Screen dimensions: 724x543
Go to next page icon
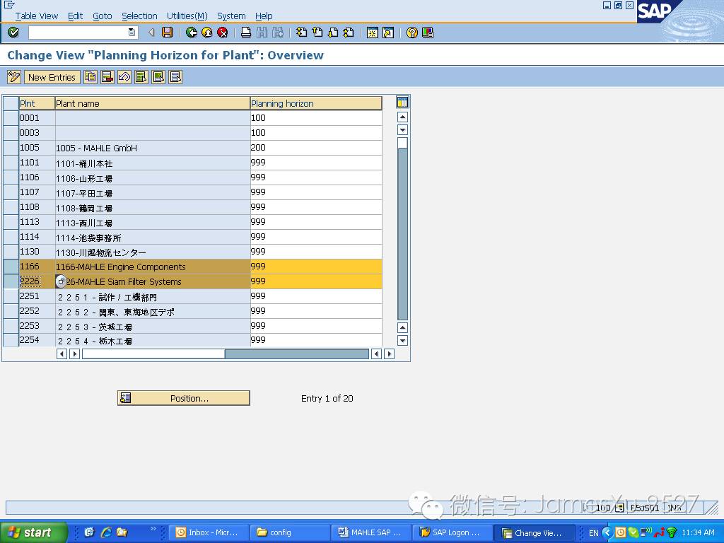pos(333,33)
